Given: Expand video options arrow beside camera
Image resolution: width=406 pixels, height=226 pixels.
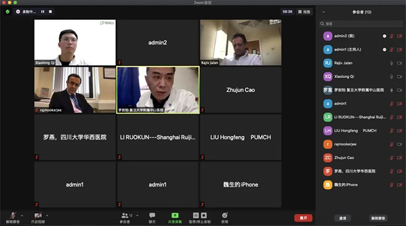Looking at the screenshot, I should click(47, 216).
